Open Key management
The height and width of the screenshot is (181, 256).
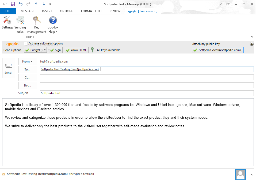[x=37, y=25]
